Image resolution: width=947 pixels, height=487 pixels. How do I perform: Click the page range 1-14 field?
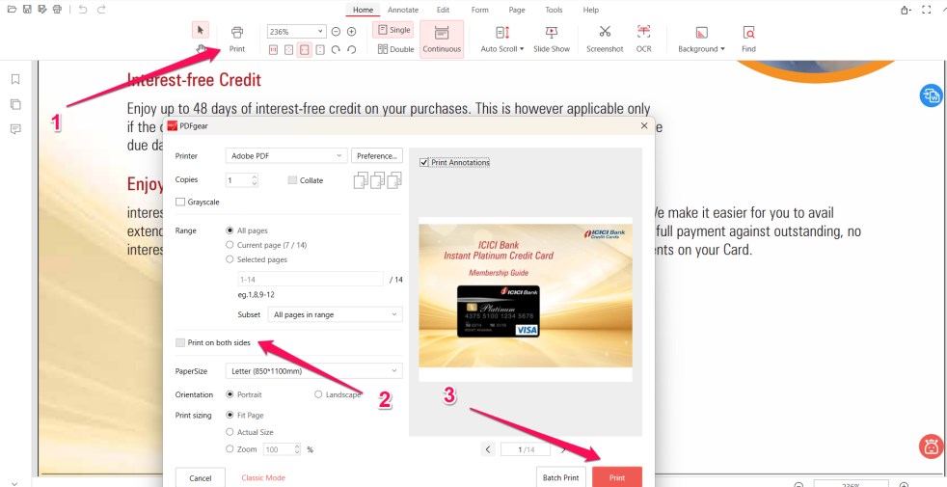310,279
